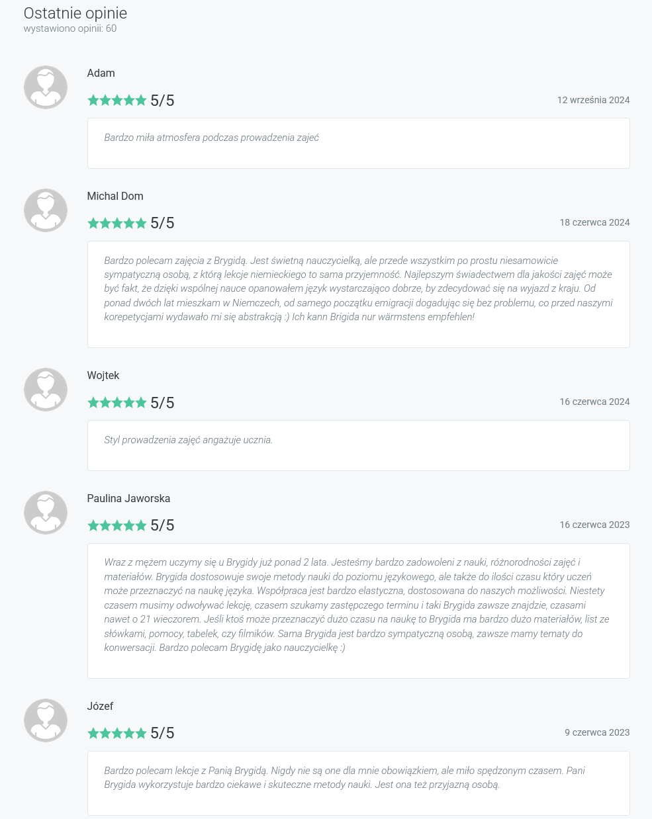Viewport: 652px width, 819px height.
Task: Click the name Paulina Jaworska
Action: coord(128,499)
